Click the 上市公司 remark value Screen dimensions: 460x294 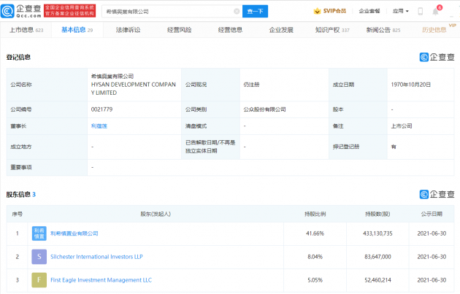coord(402,126)
